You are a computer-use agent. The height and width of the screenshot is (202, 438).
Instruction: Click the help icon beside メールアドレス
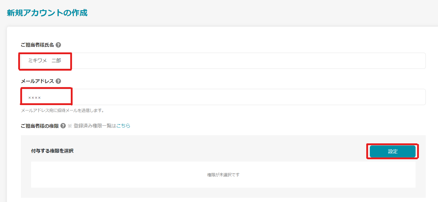pos(58,81)
